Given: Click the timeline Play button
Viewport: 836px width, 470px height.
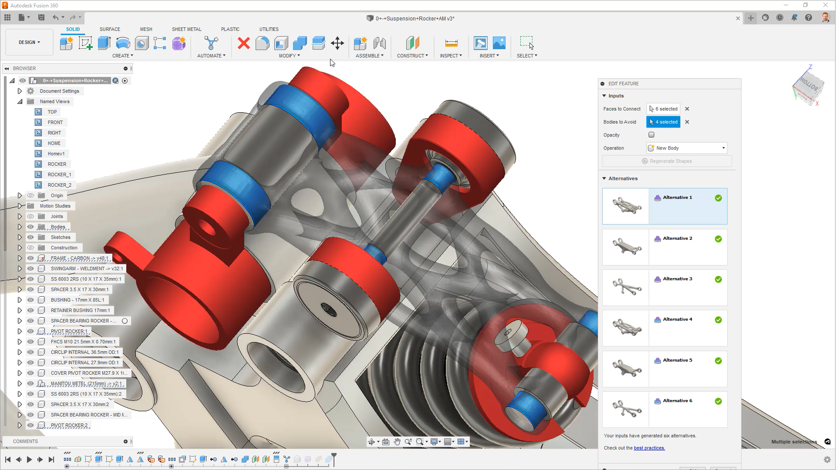Looking at the screenshot, I should coord(29,460).
